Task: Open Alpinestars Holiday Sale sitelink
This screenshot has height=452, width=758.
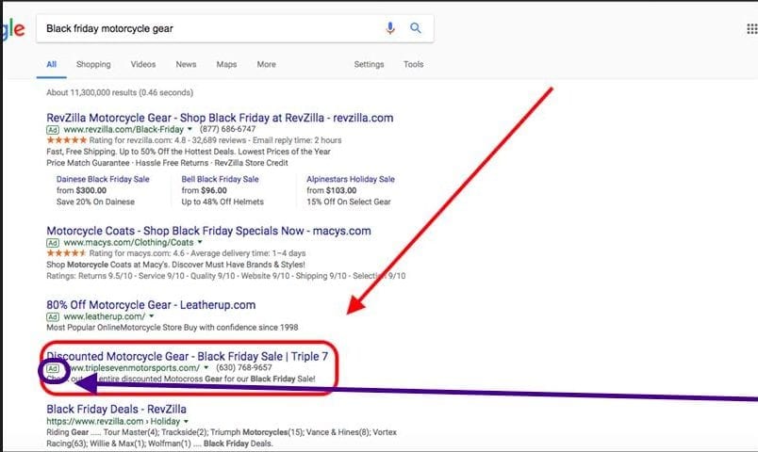Action: click(351, 179)
